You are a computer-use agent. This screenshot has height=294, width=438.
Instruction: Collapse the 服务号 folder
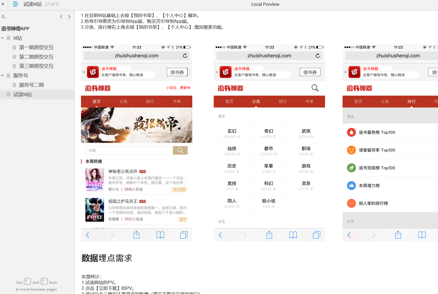(x=3, y=76)
